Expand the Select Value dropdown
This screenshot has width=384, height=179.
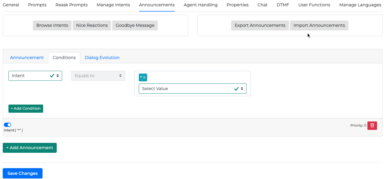tap(192, 89)
